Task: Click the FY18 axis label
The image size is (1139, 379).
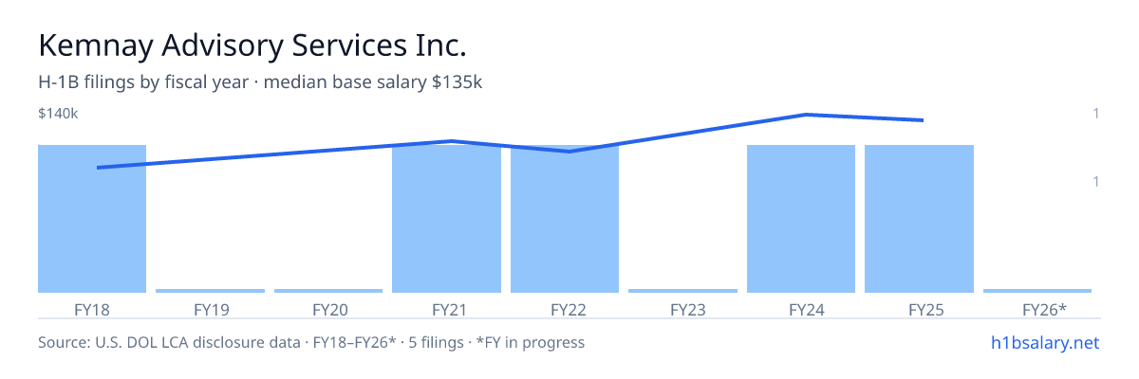Action: [92, 309]
